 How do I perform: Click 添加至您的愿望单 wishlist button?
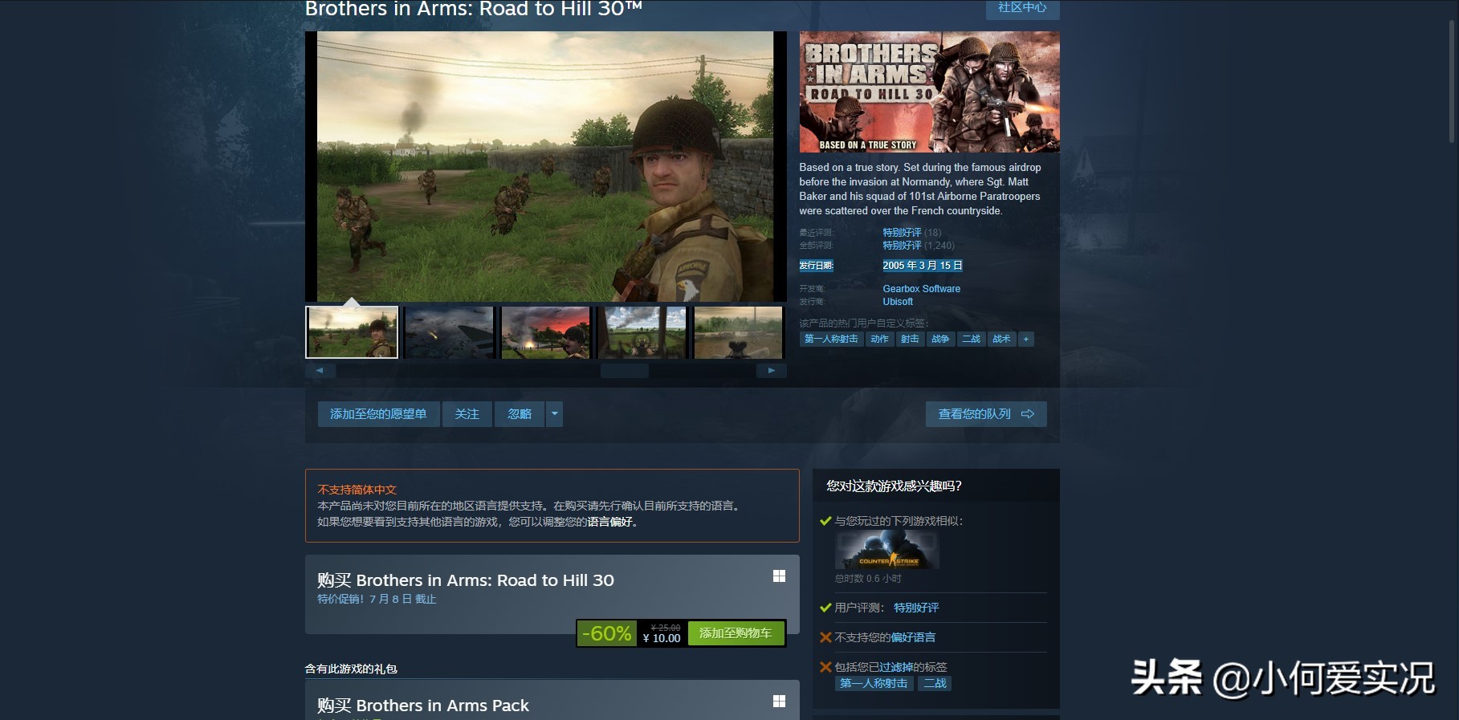pyautogui.click(x=378, y=414)
